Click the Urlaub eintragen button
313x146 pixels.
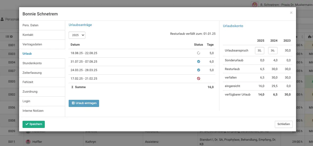(x=84, y=103)
